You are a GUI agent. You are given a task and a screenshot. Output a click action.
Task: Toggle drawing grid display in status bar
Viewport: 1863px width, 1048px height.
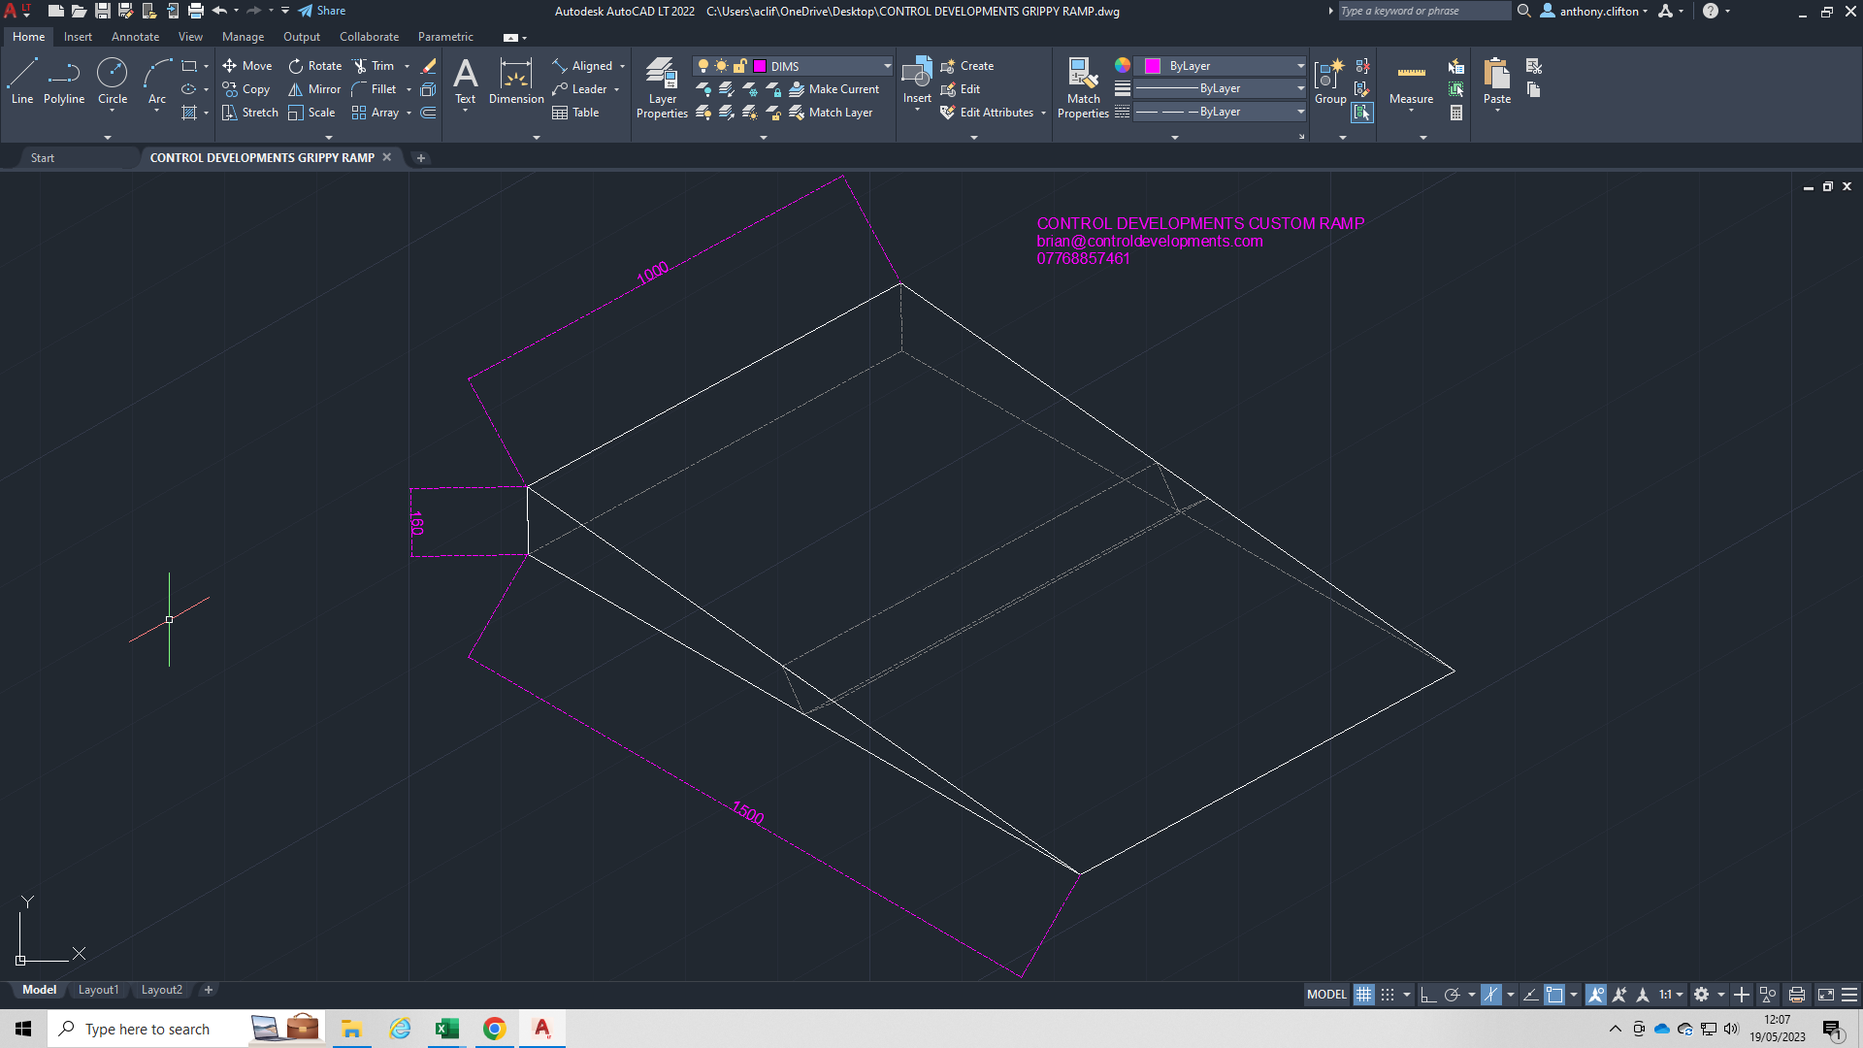[1363, 995]
